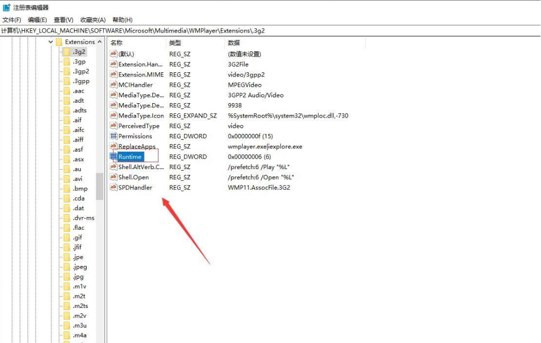Click the Registry Editor app icon in title bar
The width and height of the screenshot is (541, 343).
[x=6, y=7]
